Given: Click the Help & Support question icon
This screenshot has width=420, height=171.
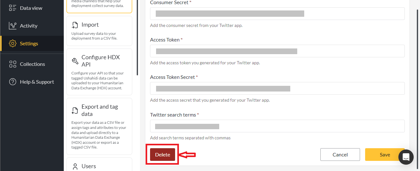Looking at the screenshot, I should click(13, 82).
